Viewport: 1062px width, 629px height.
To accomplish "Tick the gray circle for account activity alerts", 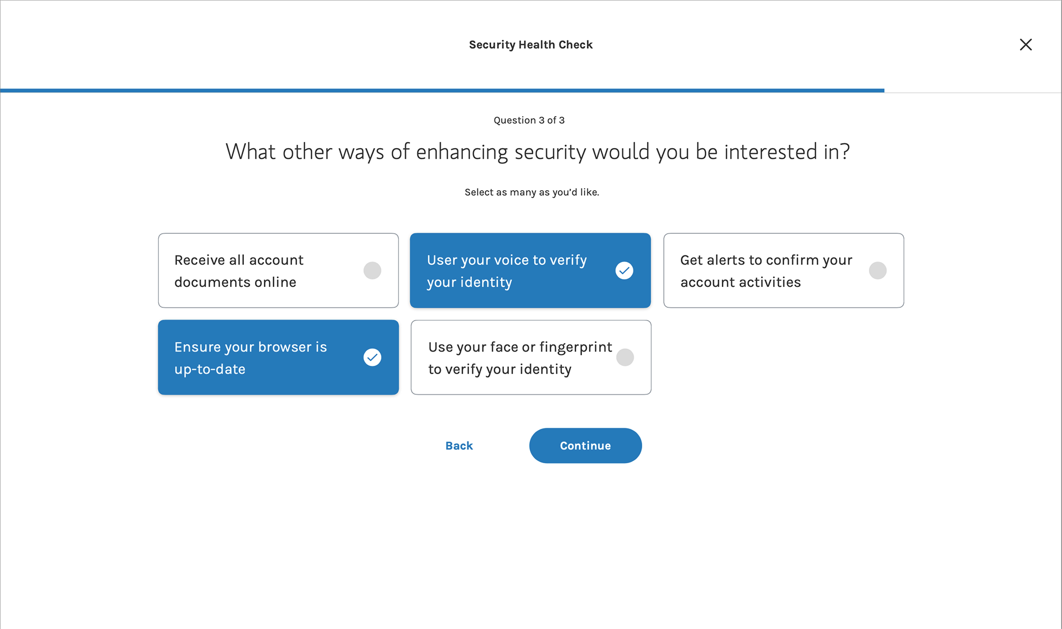I will point(877,270).
